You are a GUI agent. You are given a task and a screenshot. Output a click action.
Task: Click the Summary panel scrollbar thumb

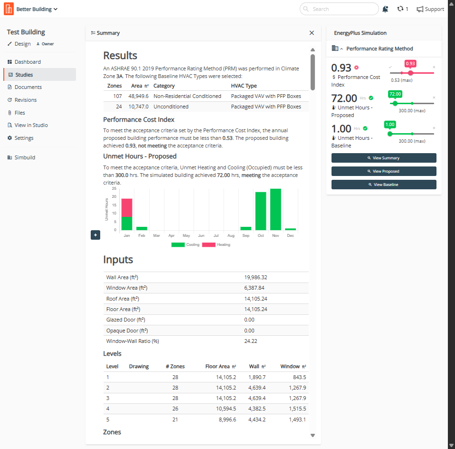pos(313,72)
